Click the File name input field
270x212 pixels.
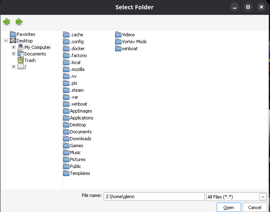tap(153, 197)
